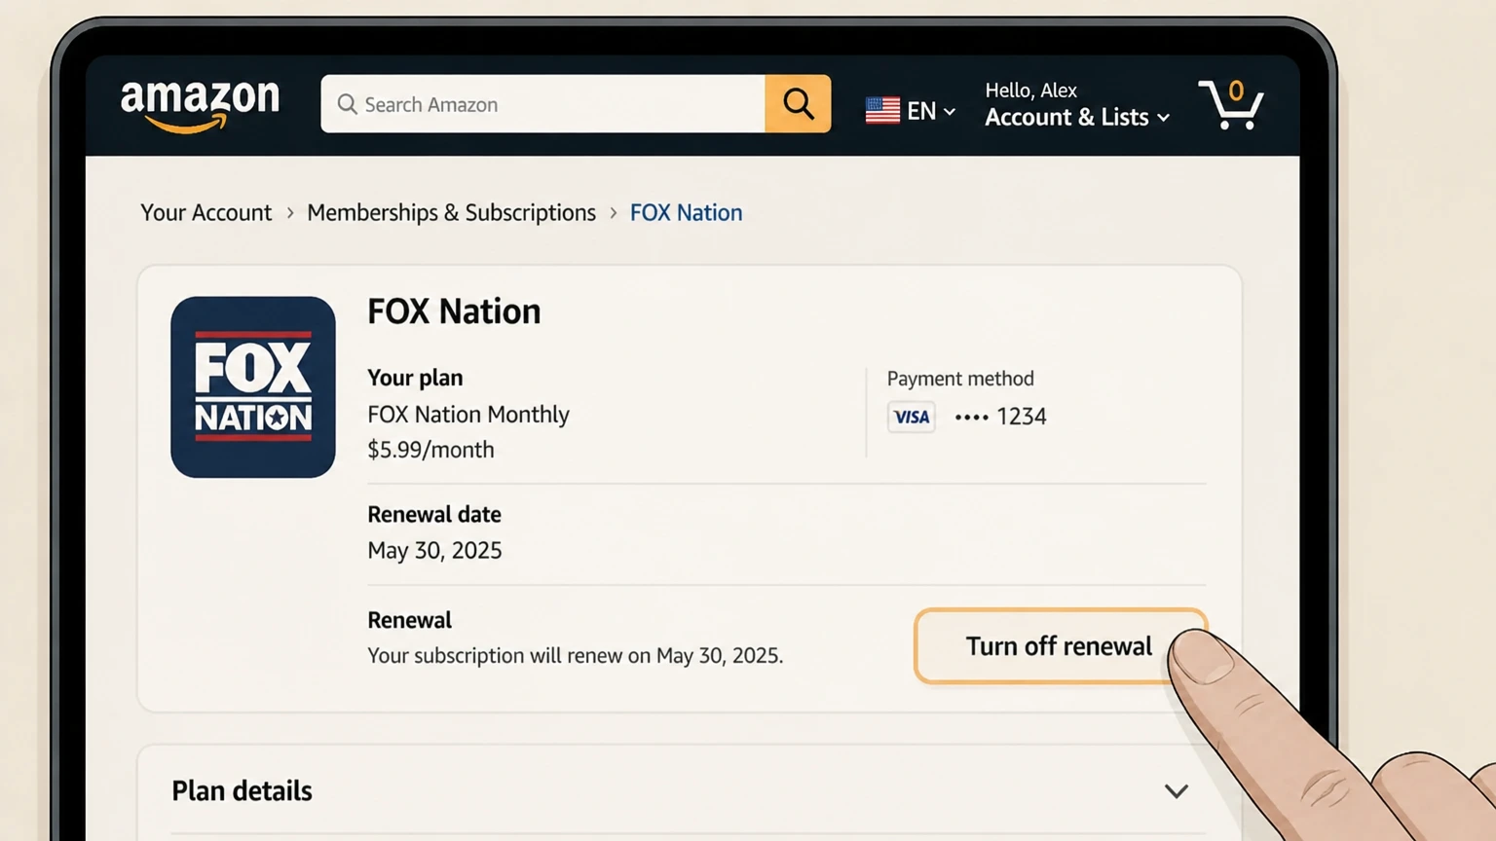Click the Your plan label
The height and width of the screenshot is (841, 1496).
point(415,378)
